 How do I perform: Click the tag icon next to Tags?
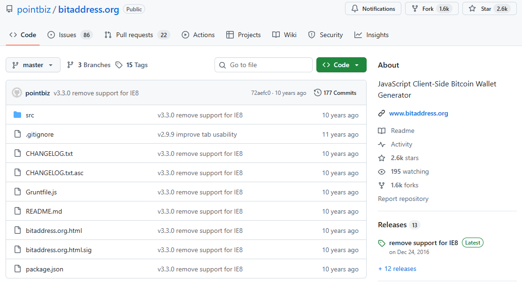(119, 65)
